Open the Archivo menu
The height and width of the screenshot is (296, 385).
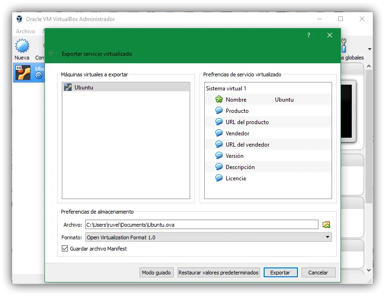[26, 31]
